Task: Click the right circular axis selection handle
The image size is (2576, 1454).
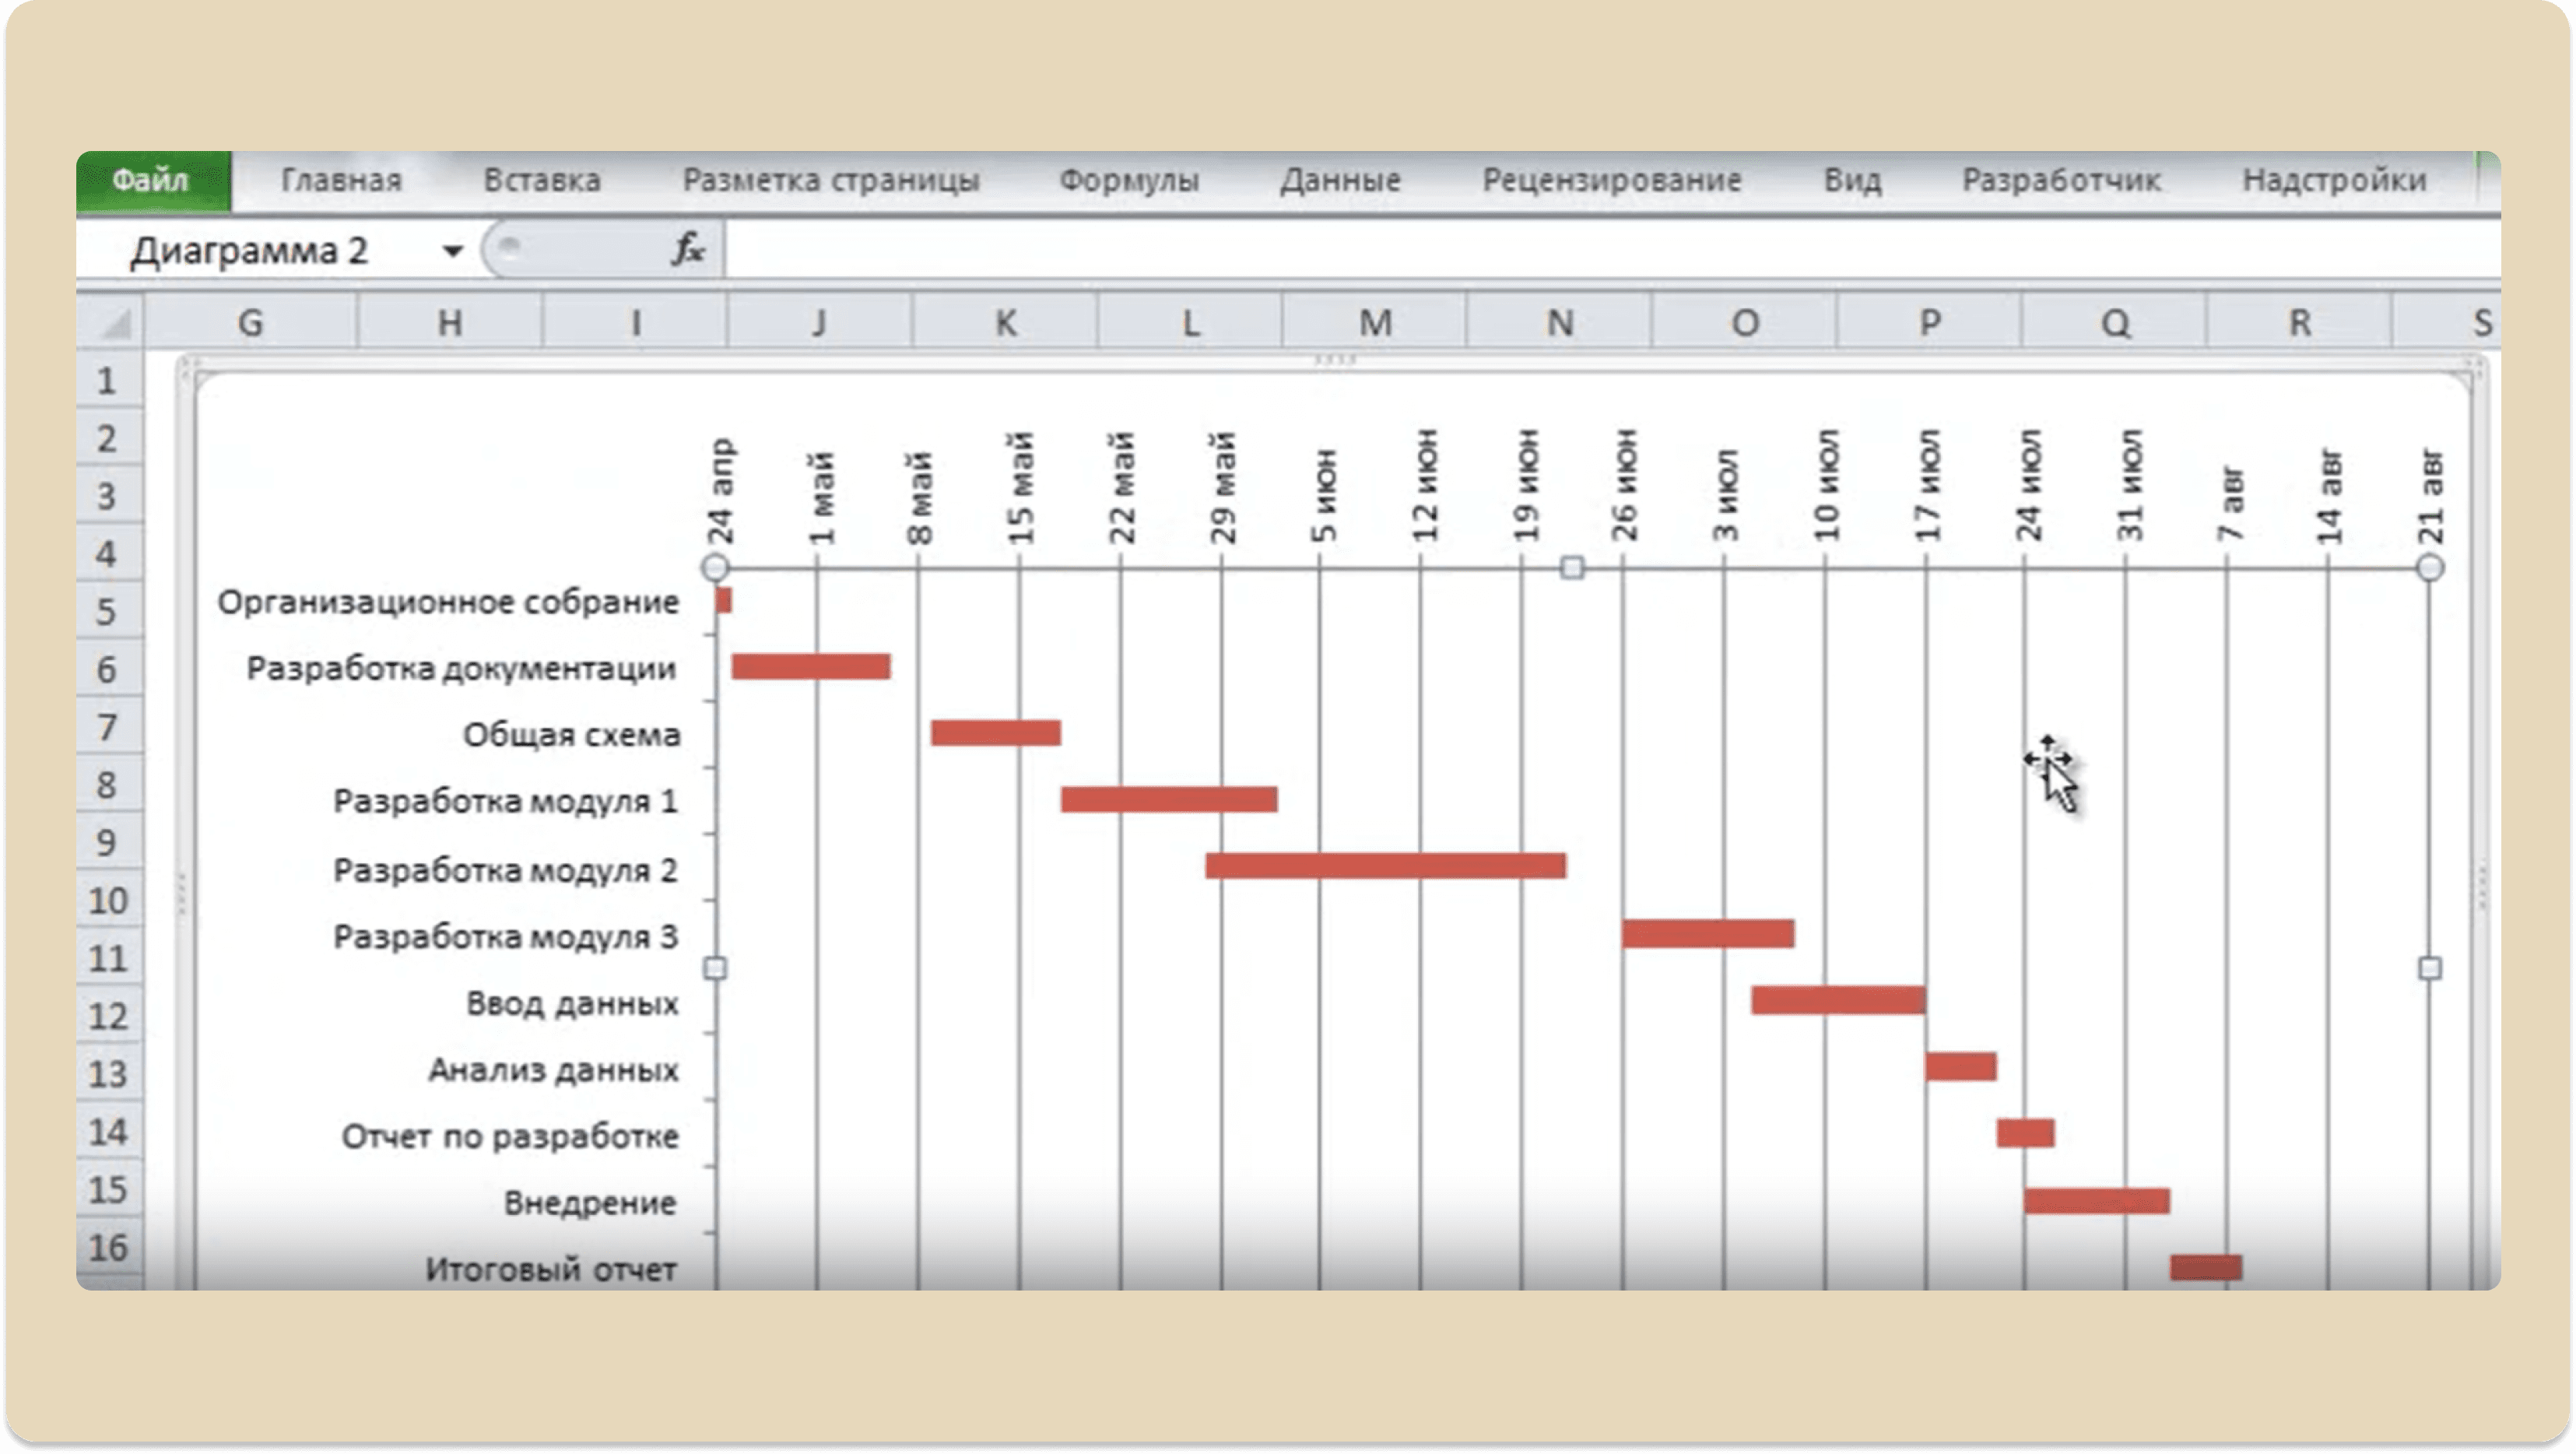Action: point(2430,567)
